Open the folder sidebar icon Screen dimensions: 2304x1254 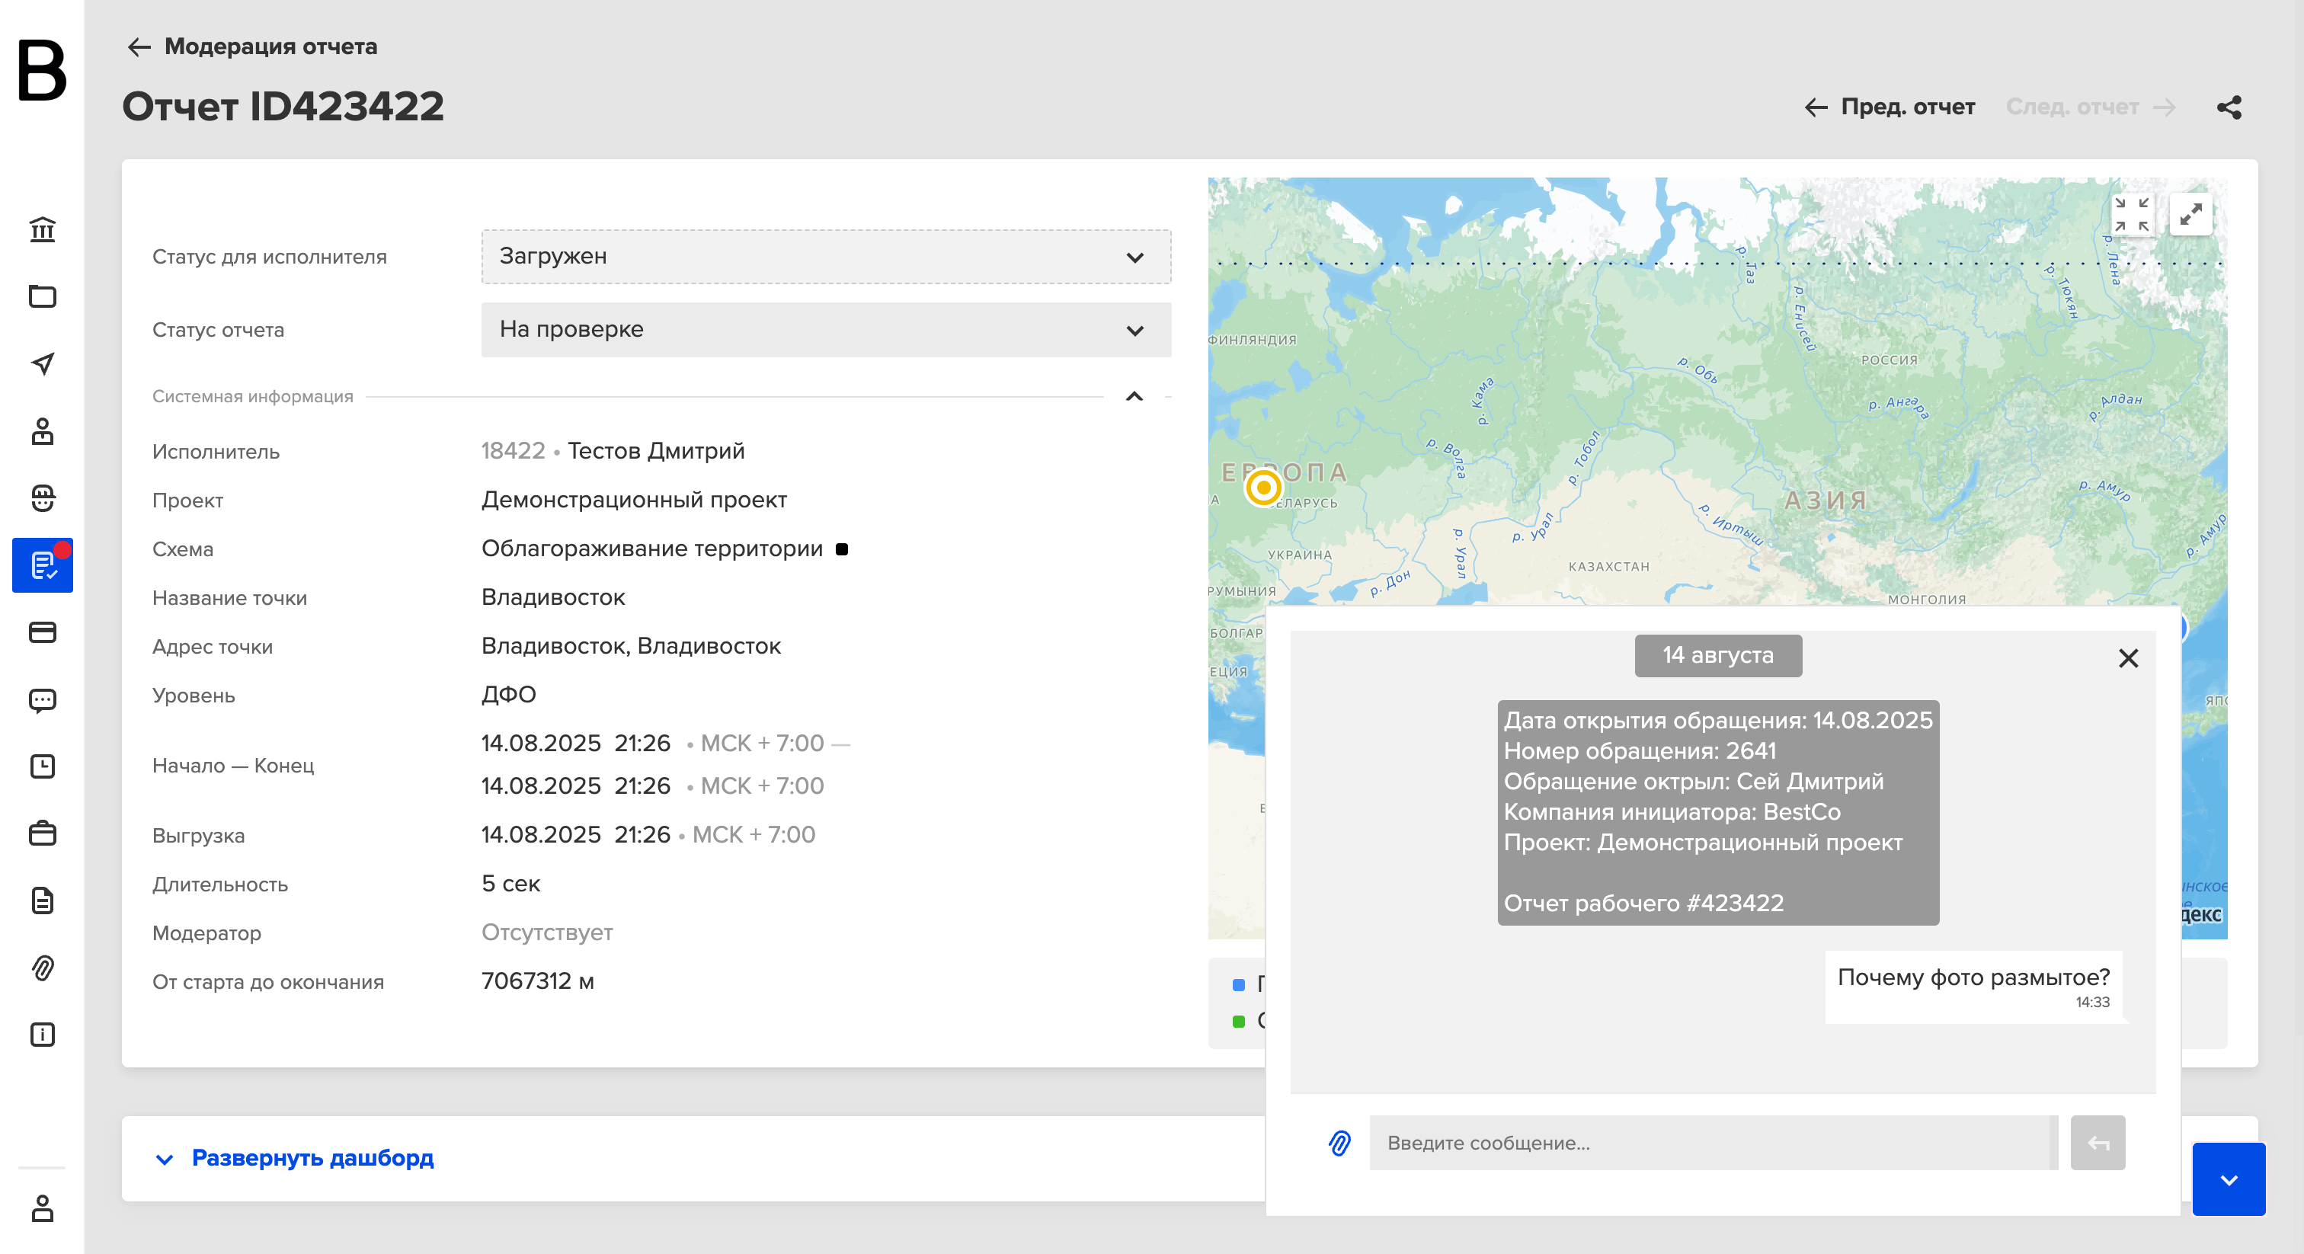click(x=42, y=296)
